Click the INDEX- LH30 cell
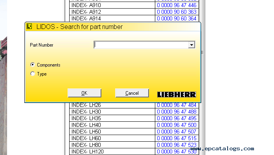Image resolution: width=274 pixels, height=155 pixels. click(x=112, y=112)
